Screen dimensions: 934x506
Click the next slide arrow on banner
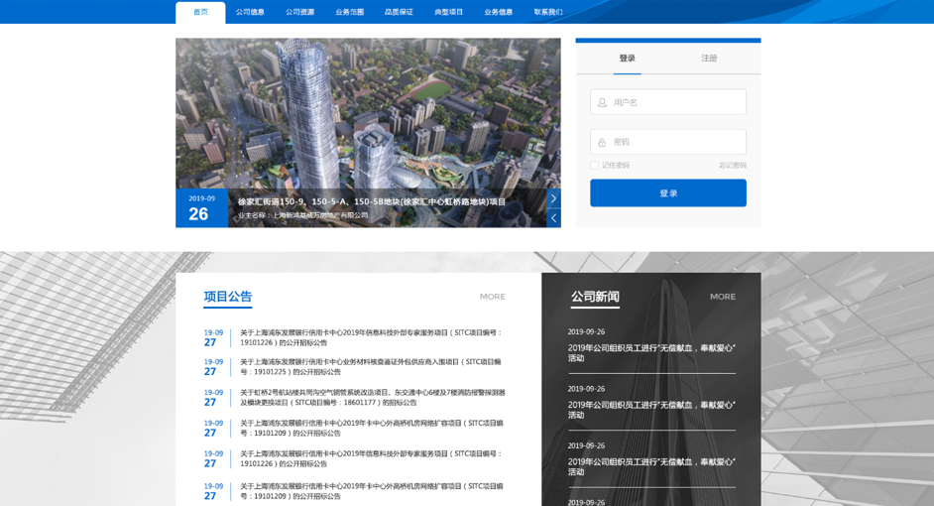click(553, 198)
